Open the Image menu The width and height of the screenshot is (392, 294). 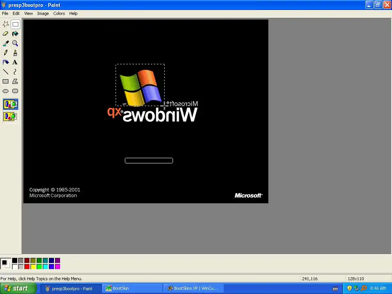(43, 13)
